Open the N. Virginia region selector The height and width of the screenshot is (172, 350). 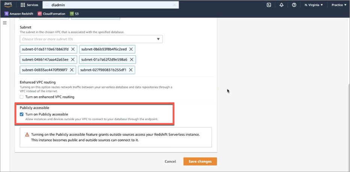pyautogui.click(x=314, y=5)
